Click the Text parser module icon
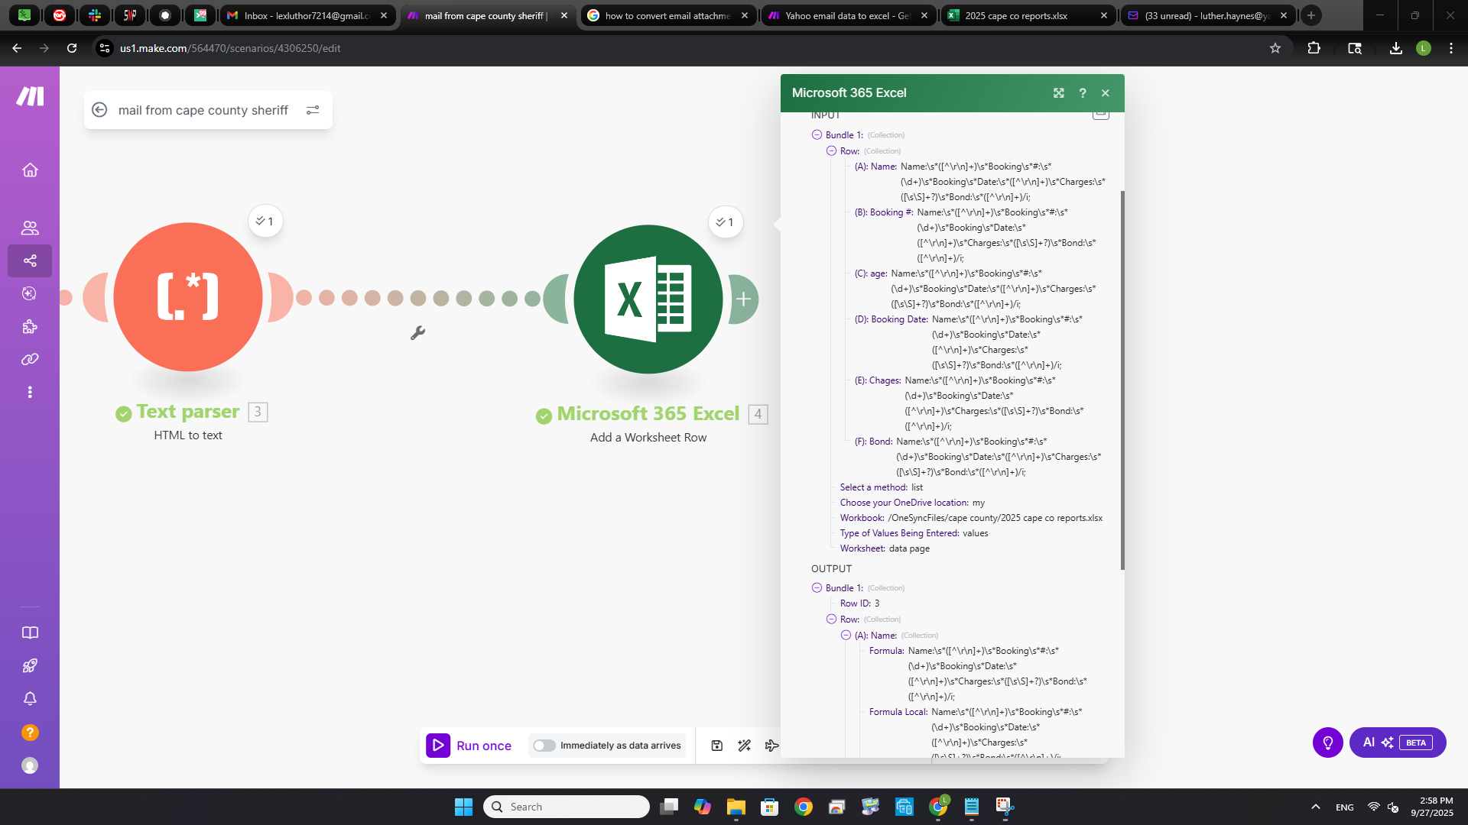This screenshot has width=1468, height=825. point(188,297)
